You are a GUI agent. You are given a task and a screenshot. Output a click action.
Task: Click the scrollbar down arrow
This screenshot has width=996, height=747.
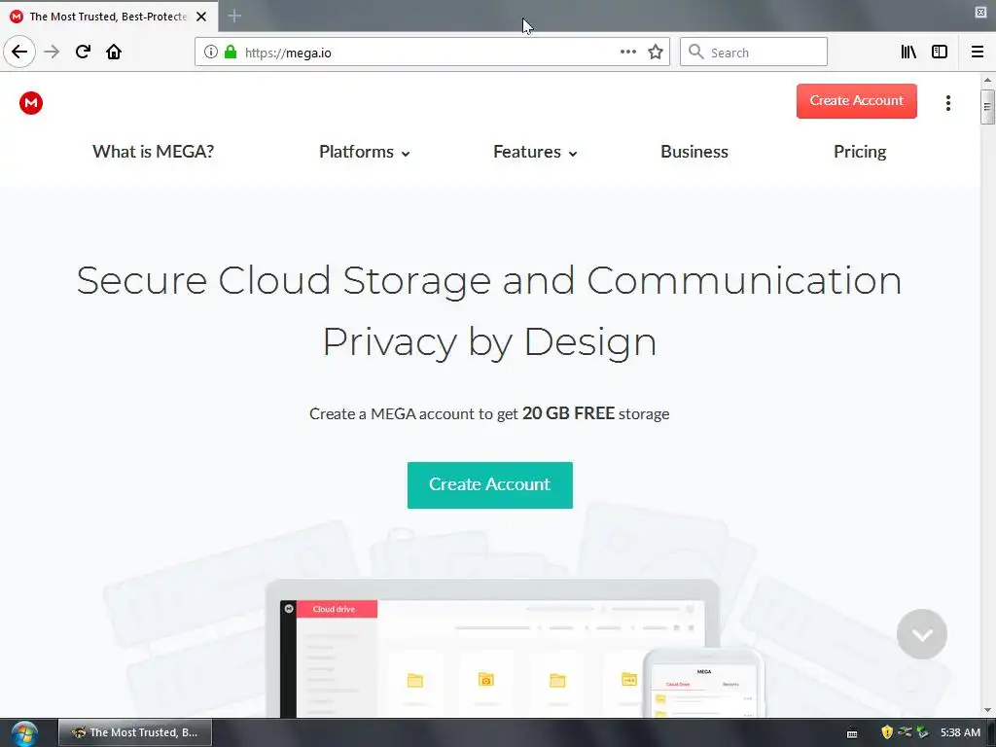coord(987,710)
